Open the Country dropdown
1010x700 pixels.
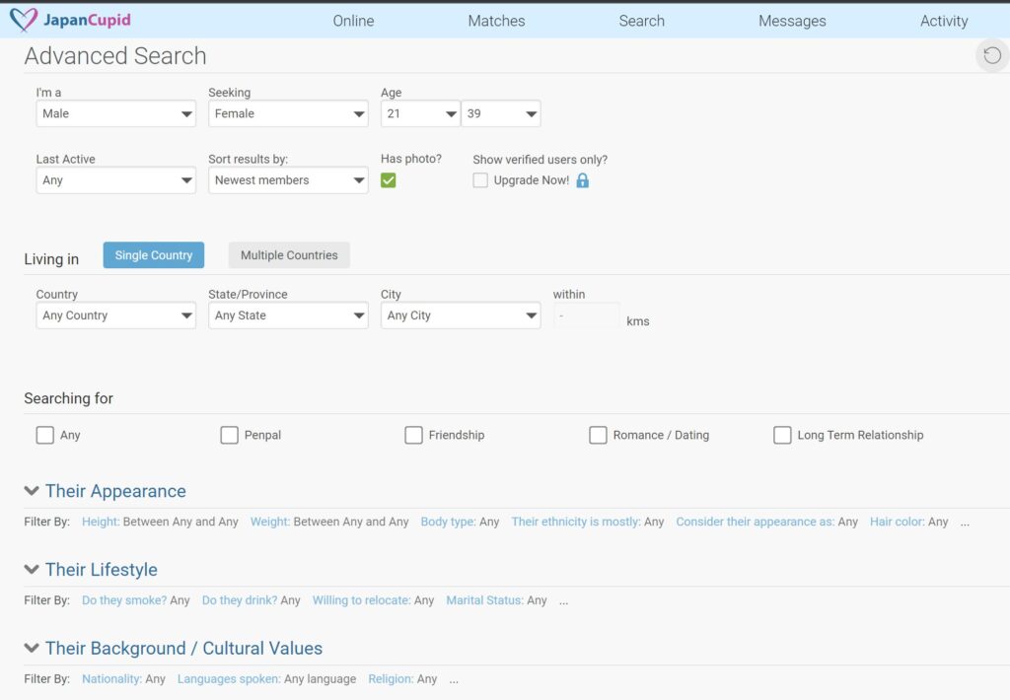(115, 315)
